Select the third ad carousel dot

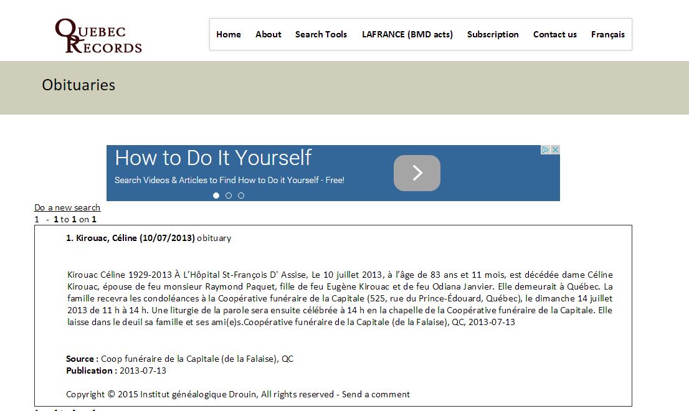[x=241, y=196]
